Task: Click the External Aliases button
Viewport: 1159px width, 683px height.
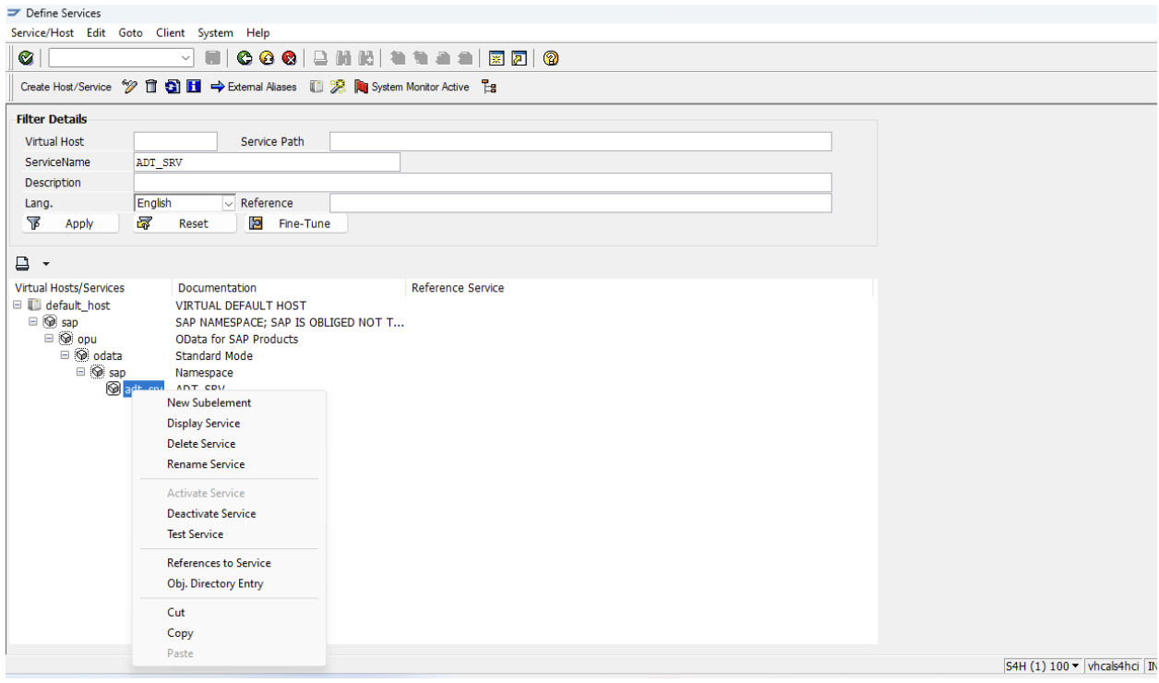Action: [x=252, y=87]
